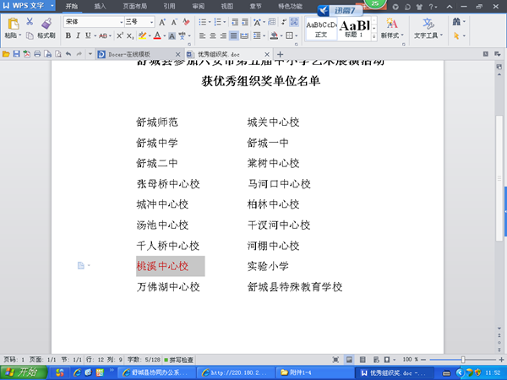
Task: Switch to the 插入 (Insert) ribbon tab
Action: pyautogui.click(x=101, y=6)
